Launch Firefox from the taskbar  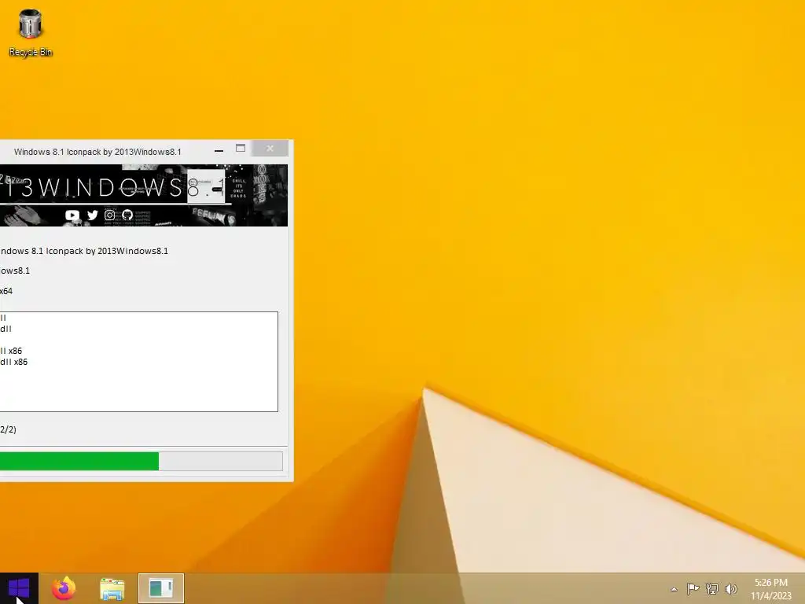[64, 588]
